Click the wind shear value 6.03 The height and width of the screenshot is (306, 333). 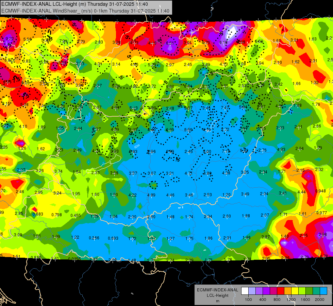point(78,107)
